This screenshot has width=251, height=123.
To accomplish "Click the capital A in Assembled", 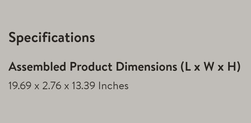I will point(12,67).
